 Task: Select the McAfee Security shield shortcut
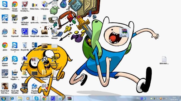[x=25, y=4]
